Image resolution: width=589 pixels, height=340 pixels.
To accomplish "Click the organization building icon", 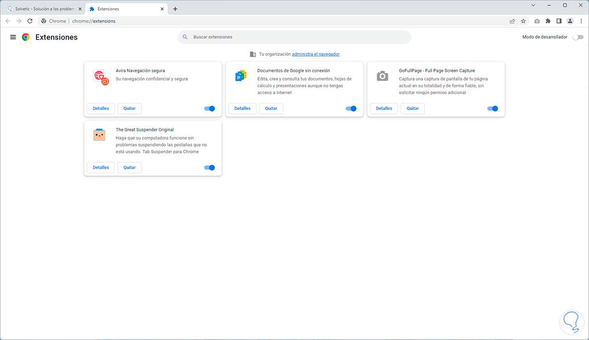I will (253, 54).
